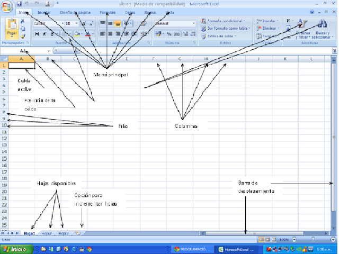Cut selection with scissors icon
The width and height of the screenshot is (339, 254).
(x=22, y=21)
